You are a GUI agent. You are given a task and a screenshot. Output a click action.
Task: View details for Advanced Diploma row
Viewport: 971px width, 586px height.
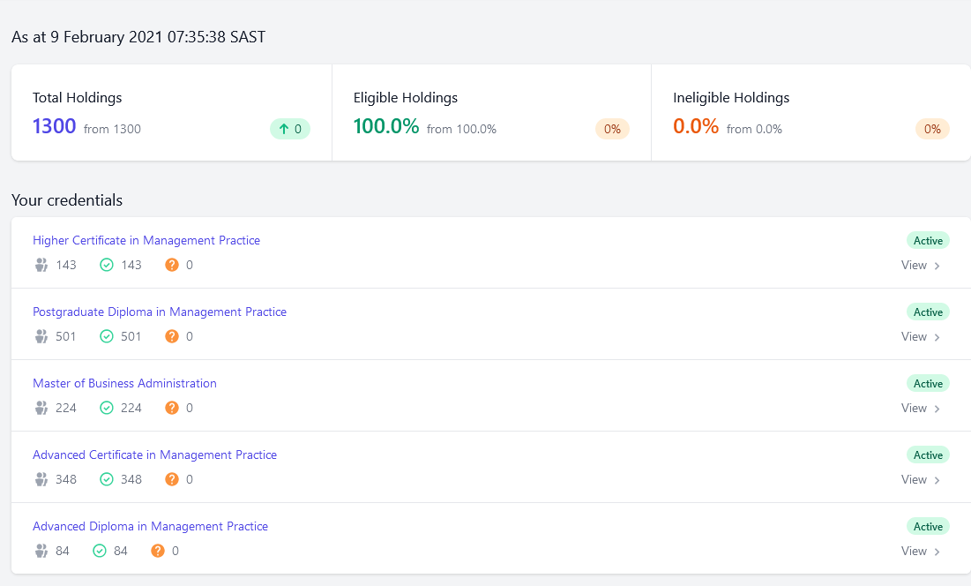921,551
